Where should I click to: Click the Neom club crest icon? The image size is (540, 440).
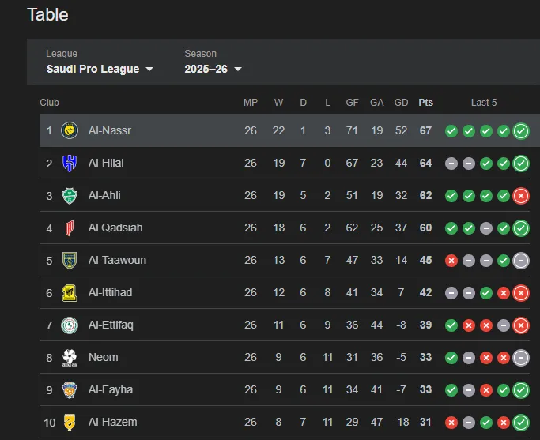(x=70, y=357)
